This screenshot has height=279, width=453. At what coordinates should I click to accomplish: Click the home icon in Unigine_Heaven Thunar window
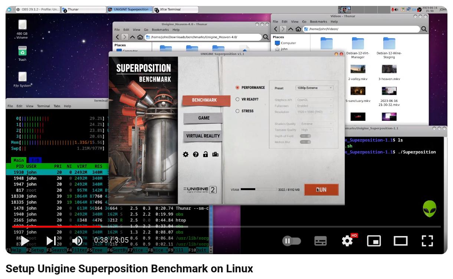click(x=140, y=37)
